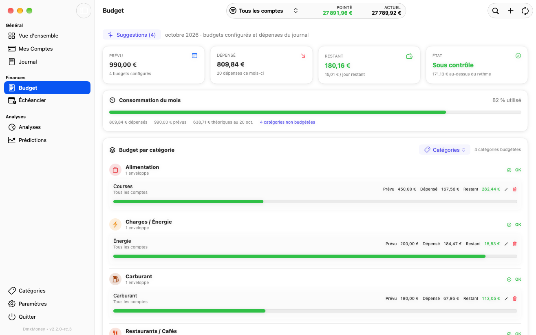This screenshot has width=536, height=335.
Task: Click the Restaurants / Cafés category heading
Action: pyautogui.click(x=151, y=331)
